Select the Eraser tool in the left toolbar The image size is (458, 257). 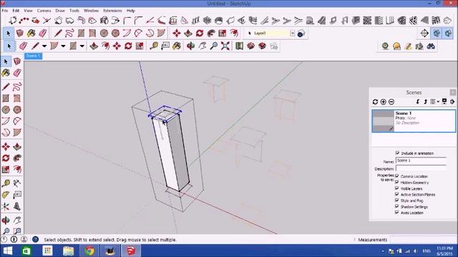(17, 73)
